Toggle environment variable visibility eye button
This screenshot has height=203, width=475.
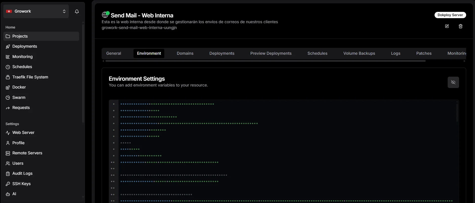point(453,82)
